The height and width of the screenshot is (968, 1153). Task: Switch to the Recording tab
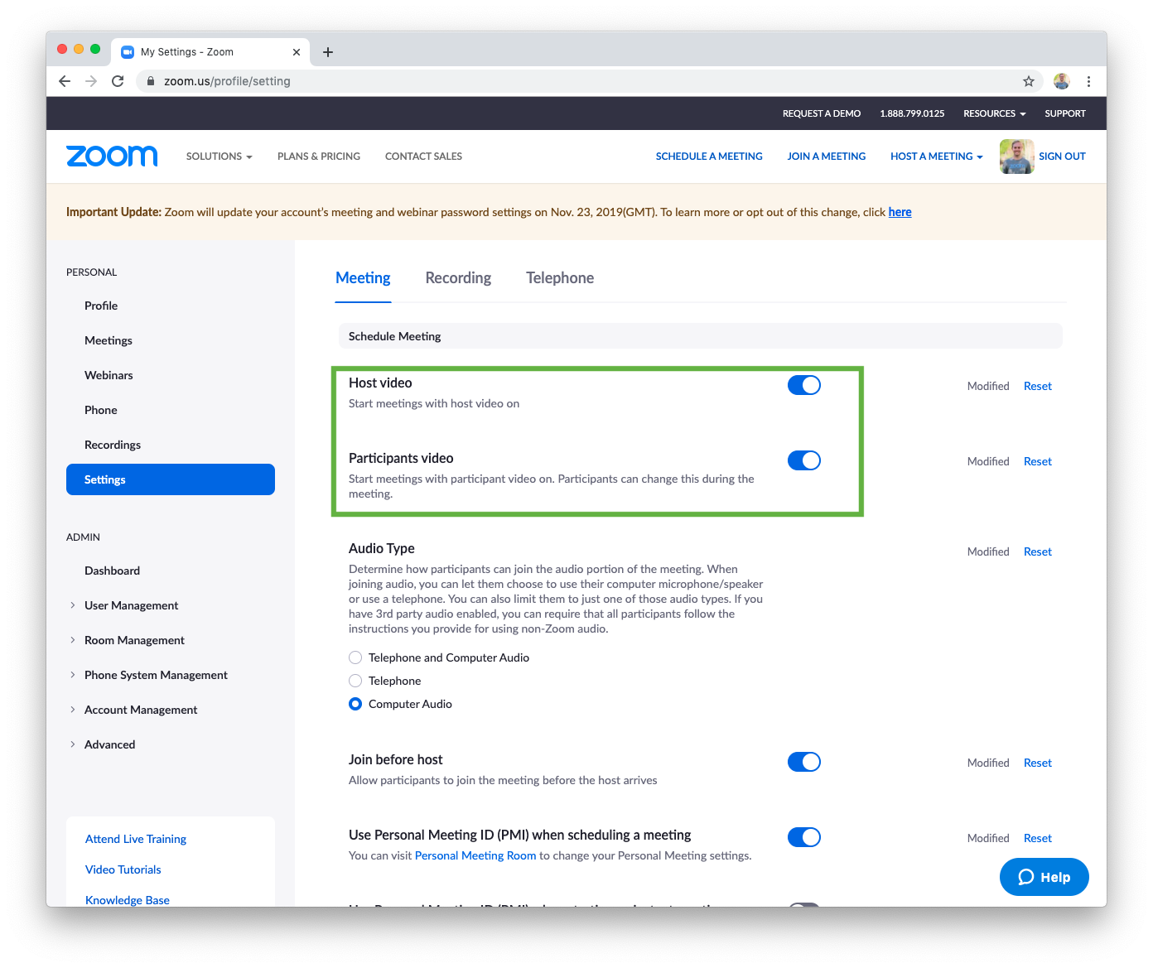[x=458, y=278]
